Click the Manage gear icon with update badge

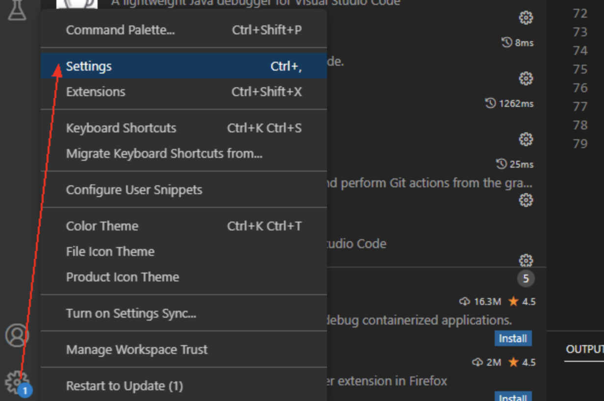click(17, 382)
